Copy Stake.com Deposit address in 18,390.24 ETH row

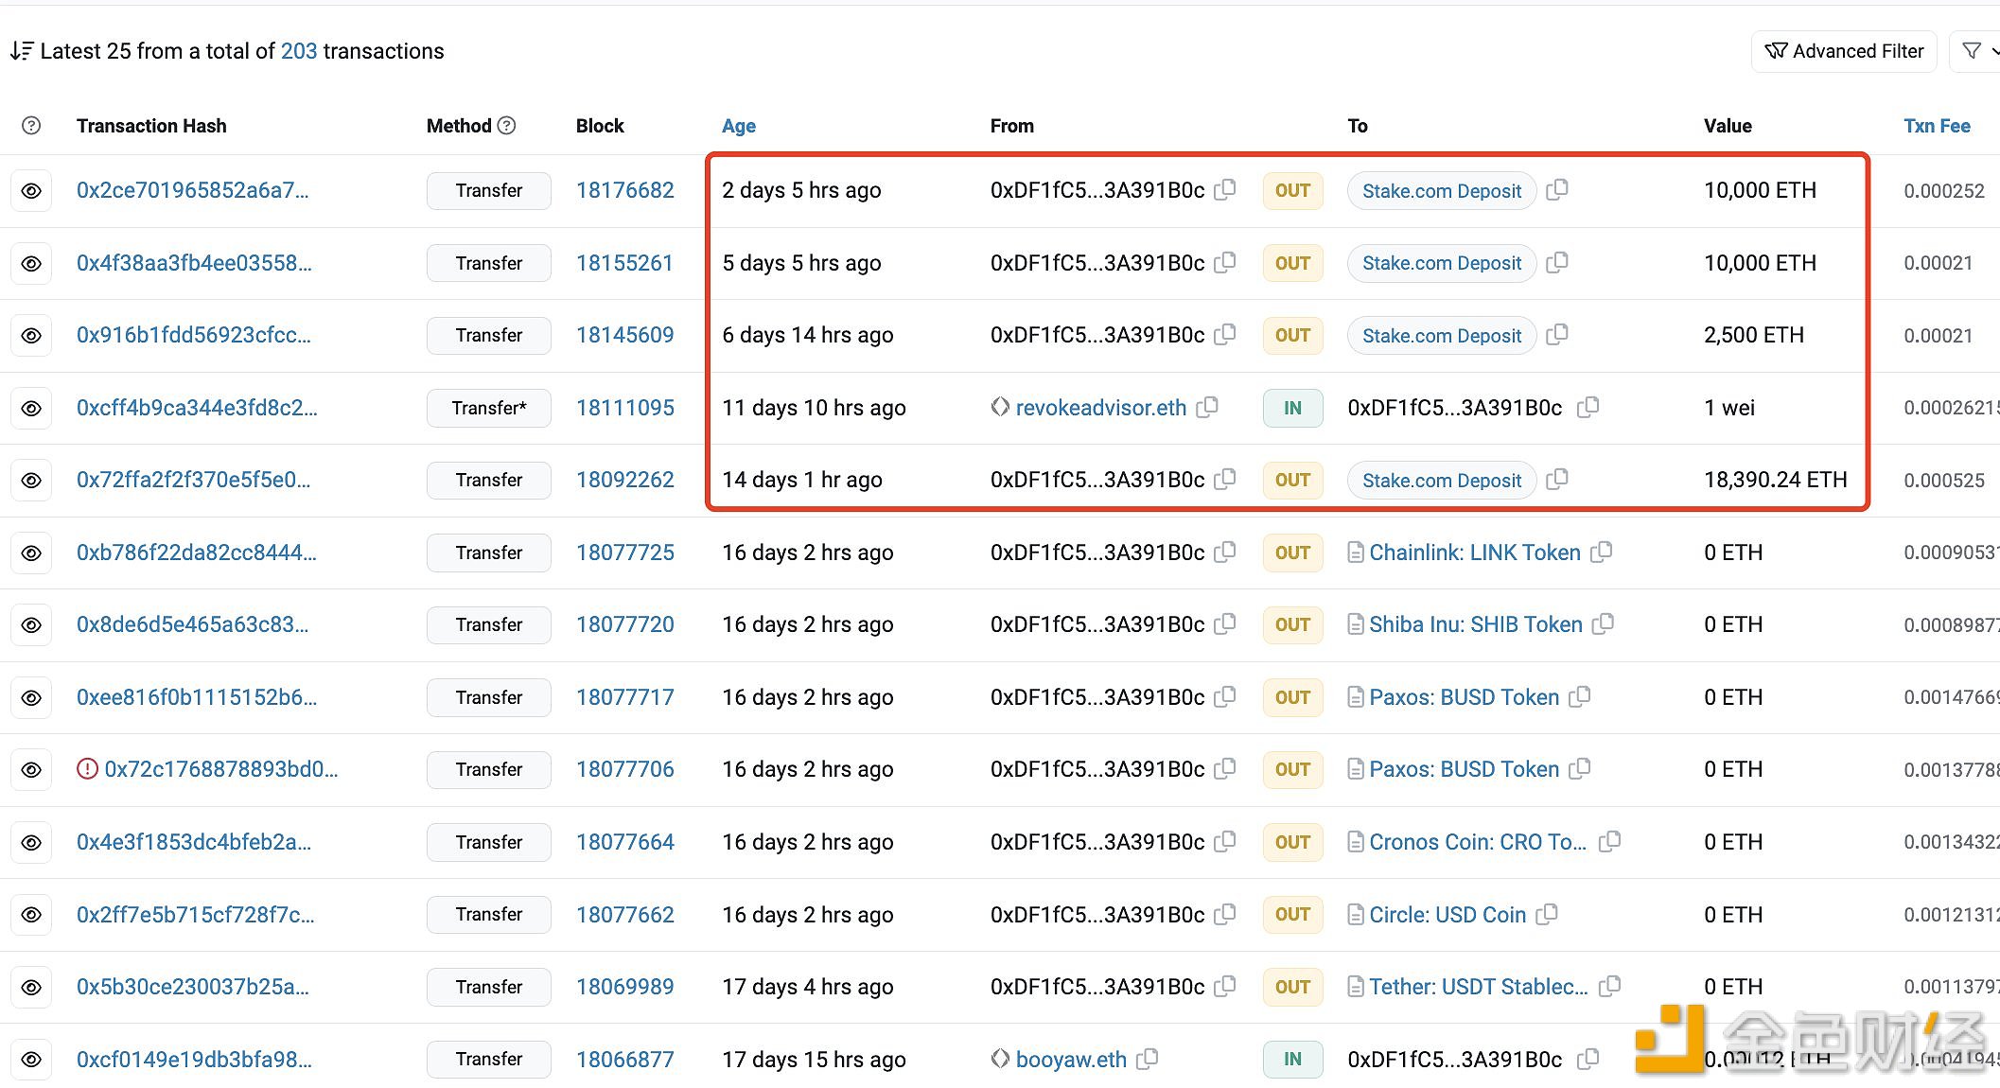(x=1557, y=479)
